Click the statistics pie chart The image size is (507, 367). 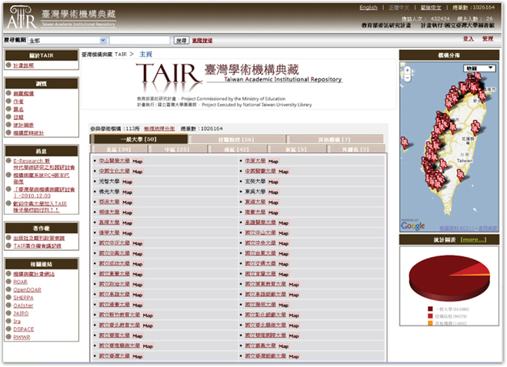(x=449, y=278)
